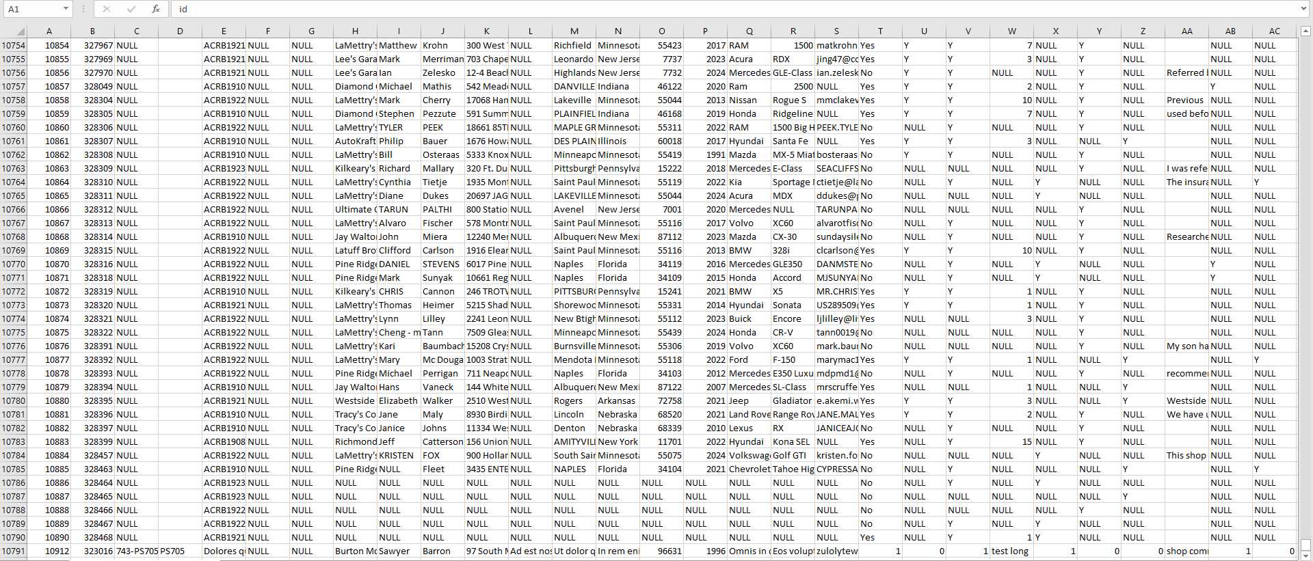This screenshot has width=1313, height=561.
Task: Click the F-150 model cell
Action: click(x=793, y=359)
